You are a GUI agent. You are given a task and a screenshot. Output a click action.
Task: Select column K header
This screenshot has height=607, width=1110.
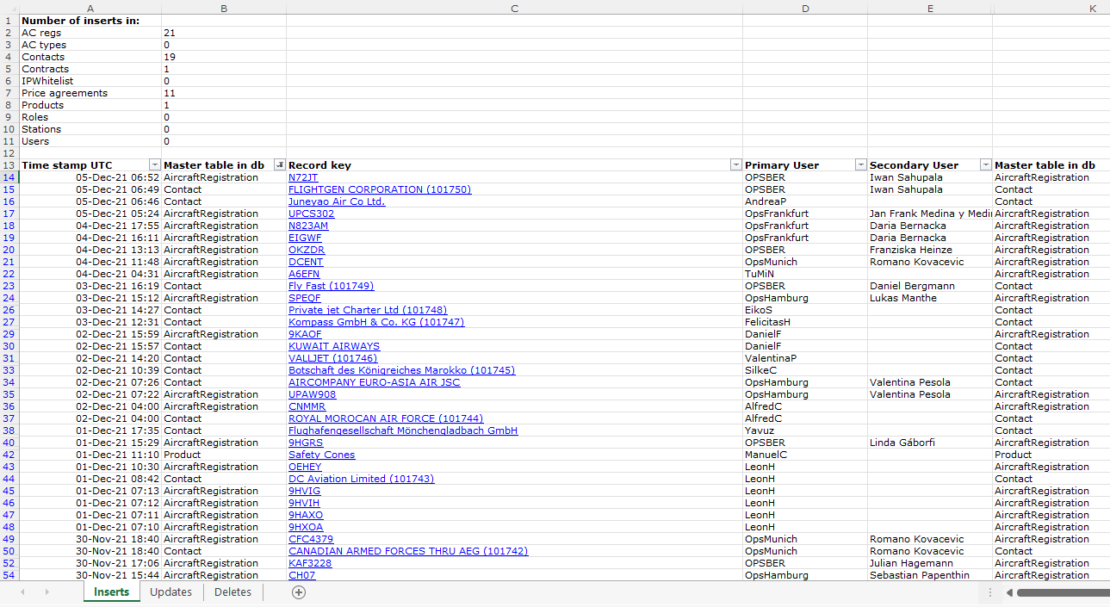[1094, 8]
